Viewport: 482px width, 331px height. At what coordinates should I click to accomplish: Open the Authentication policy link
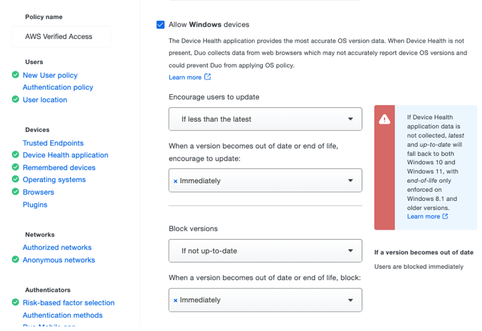click(x=58, y=87)
